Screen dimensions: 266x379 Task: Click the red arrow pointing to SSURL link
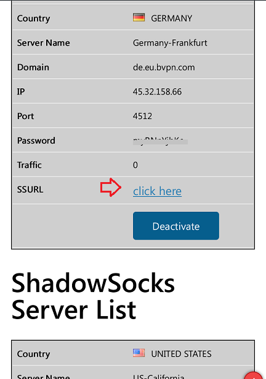click(111, 187)
